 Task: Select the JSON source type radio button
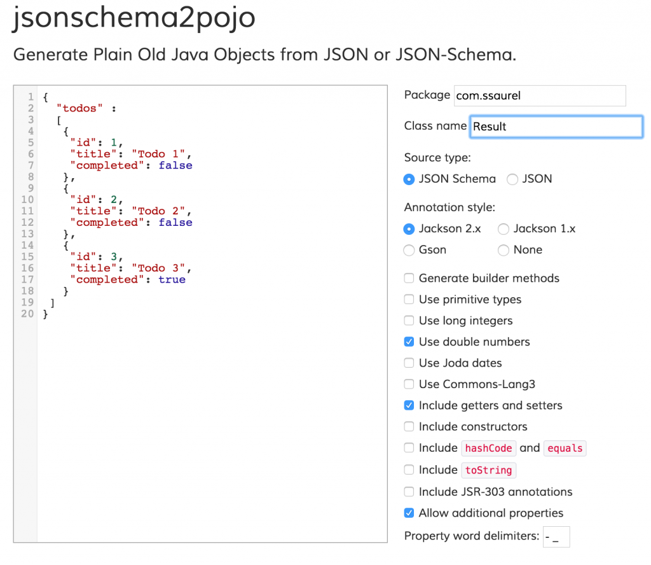click(512, 179)
